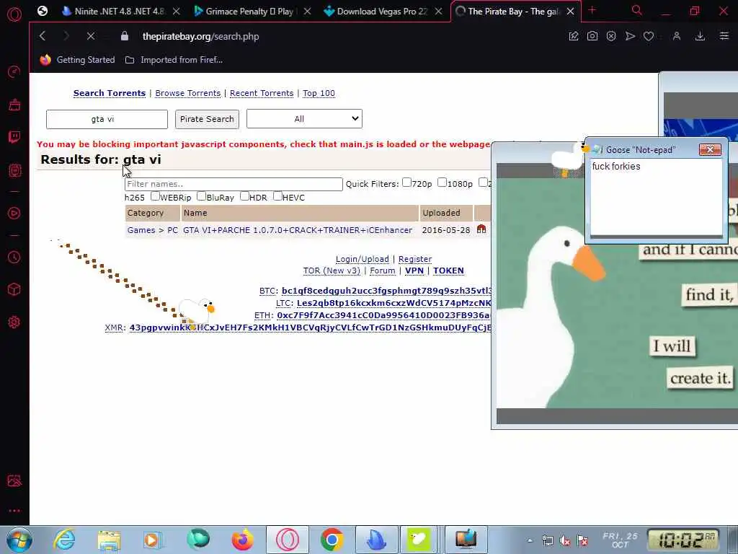Image resolution: width=738 pixels, height=554 pixels.
Task: Search tabs with magnifier icon
Action: pyautogui.click(x=636, y=10)
